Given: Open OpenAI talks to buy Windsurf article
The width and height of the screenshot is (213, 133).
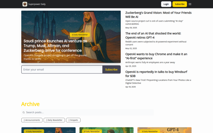Looking at the screenshot, I should pyautogui.click(x=156, y=74).
